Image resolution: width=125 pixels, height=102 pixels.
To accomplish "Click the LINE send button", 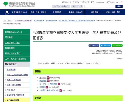I will [117, 46].
